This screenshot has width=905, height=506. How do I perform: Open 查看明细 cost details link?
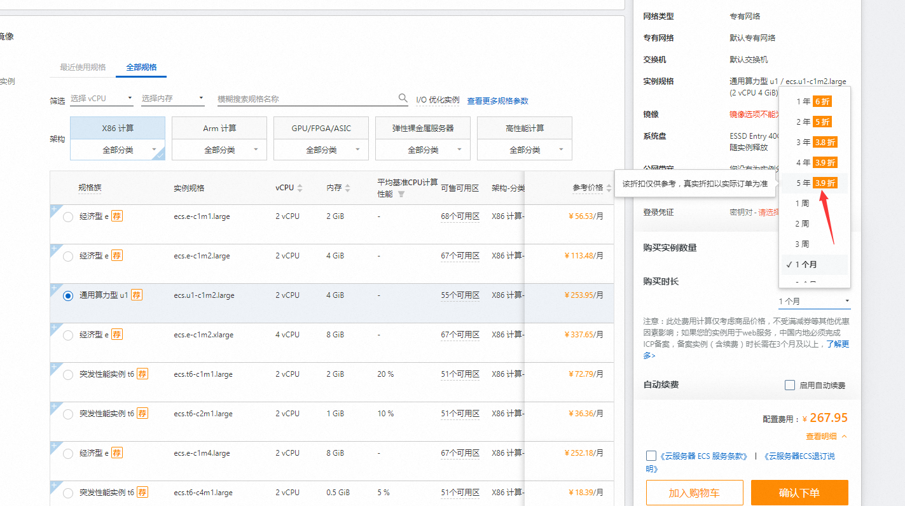coord(821,436)
